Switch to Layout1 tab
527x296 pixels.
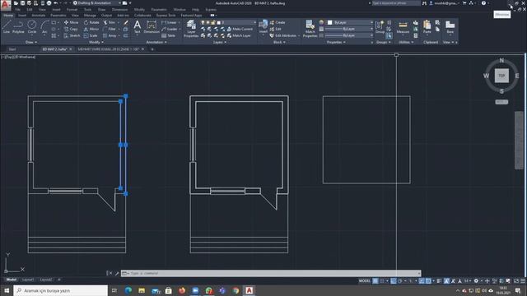(x=28, y=280)
